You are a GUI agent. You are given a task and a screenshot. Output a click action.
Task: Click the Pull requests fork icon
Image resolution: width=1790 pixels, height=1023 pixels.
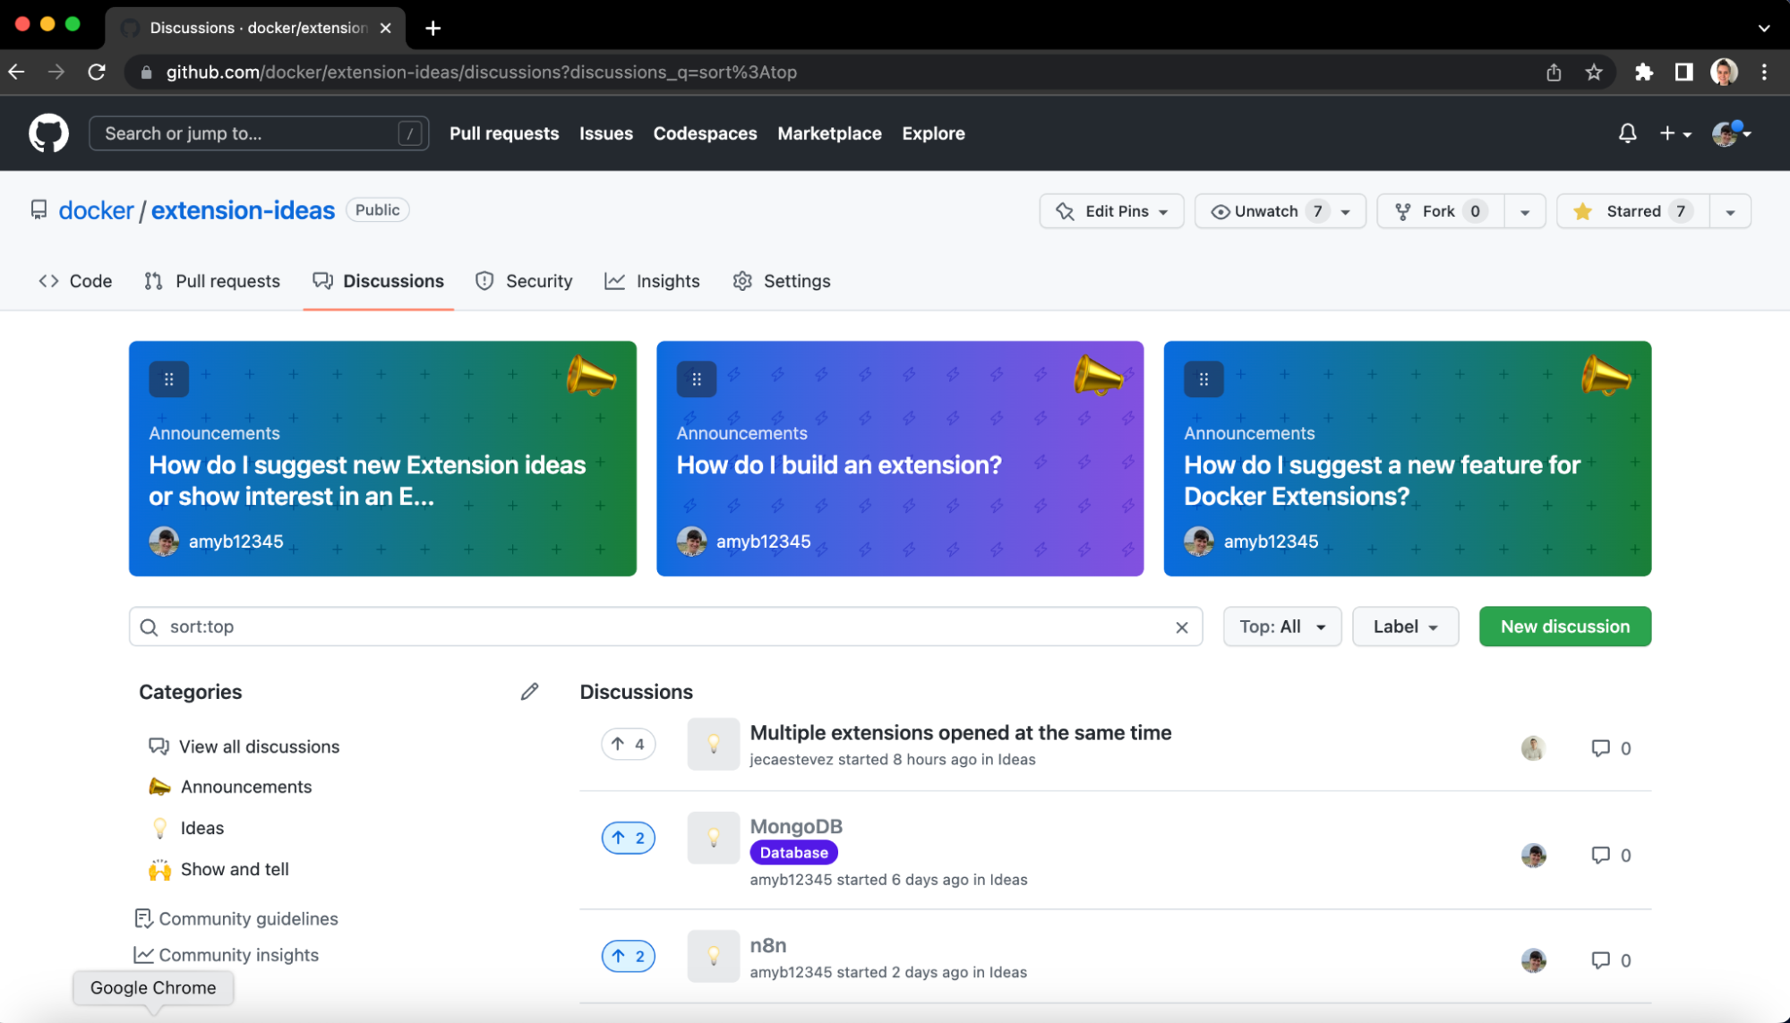(x=152, y=280)
